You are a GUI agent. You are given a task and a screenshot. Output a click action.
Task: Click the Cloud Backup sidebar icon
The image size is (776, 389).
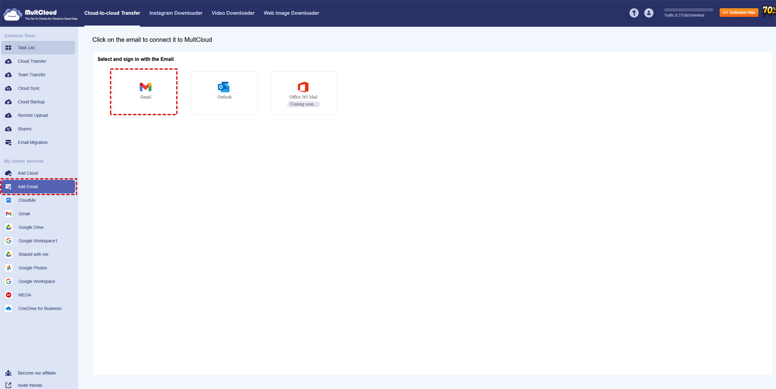click(x=8, y=102)
